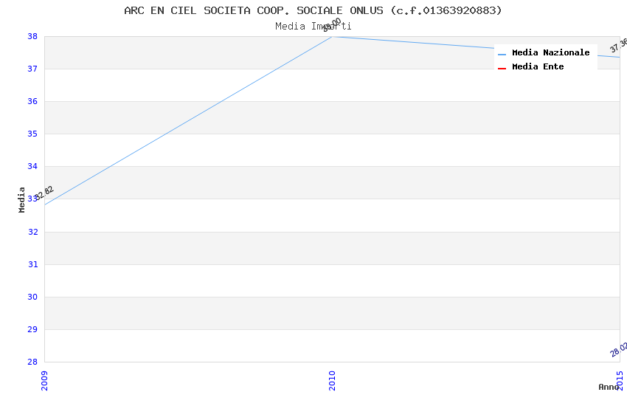The width and height of the screenshot is (627, 406).
Task: Click the y-axis value 37
Action: click(32, 69)
